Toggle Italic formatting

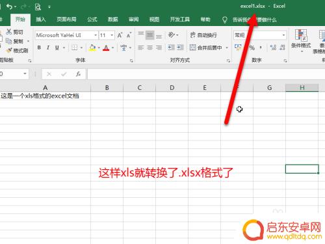[x=48, y=47]
